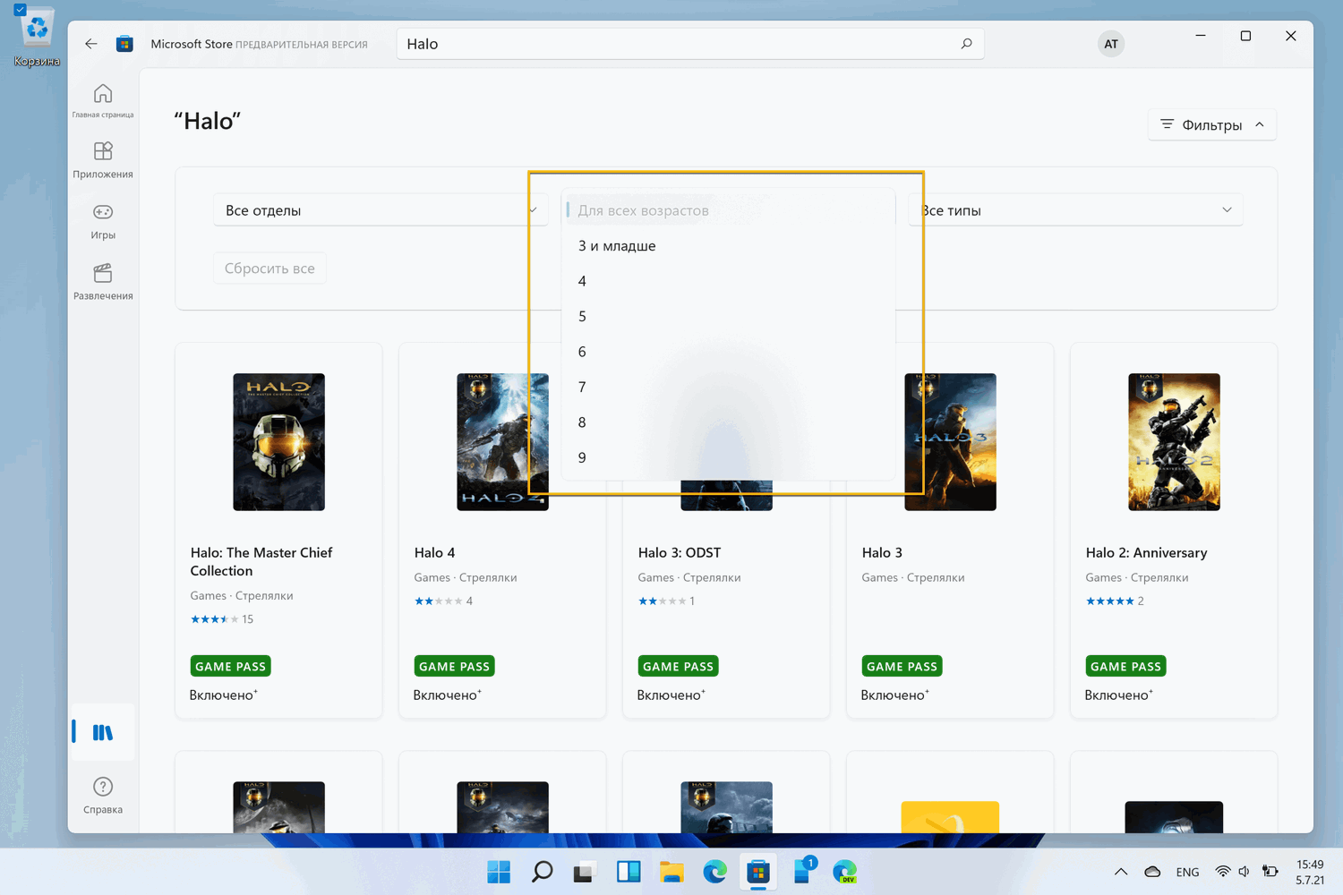Click the Сбросить все reset button

coord(269,268)
